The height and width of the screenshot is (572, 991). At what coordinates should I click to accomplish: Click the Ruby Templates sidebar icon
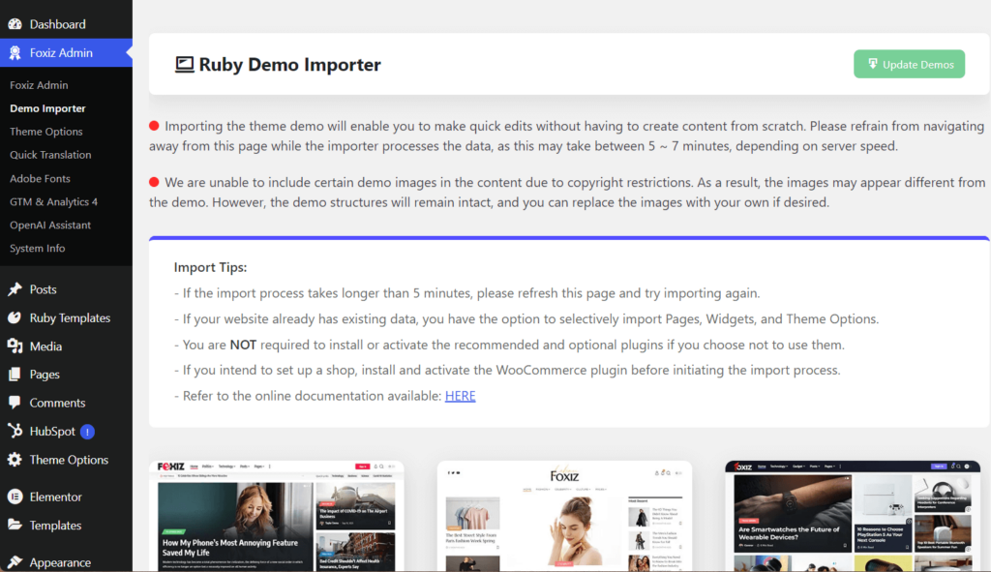pyautogui.click(x=15, y=317)
